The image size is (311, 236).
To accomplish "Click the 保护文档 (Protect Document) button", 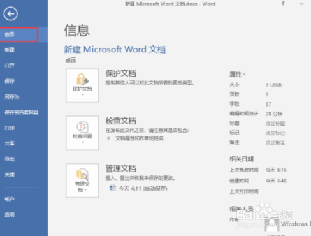I will [82, 85].
